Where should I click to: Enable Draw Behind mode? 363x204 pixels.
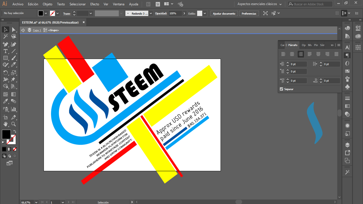click(x=9, y=156)
